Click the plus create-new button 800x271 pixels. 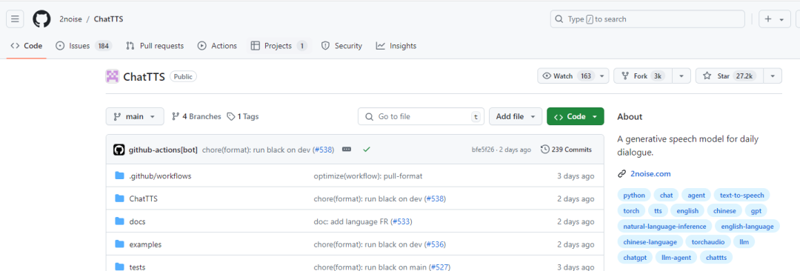pyautogui.click(x=768, y=19)
